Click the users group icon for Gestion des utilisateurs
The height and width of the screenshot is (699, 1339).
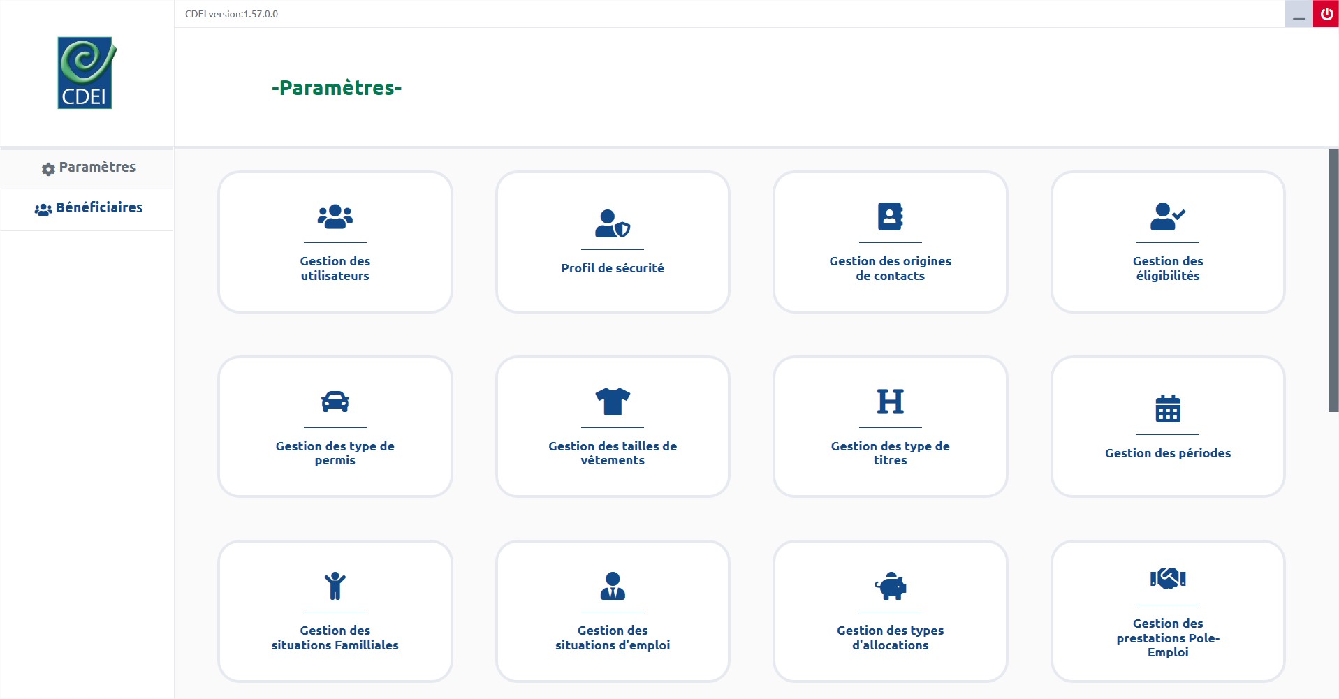(x=335, y=217)
